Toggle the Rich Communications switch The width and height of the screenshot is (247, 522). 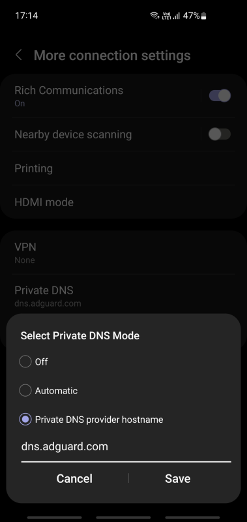220,95
